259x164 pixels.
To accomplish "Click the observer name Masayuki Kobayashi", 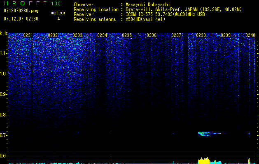I will click(x=148, y=5).
